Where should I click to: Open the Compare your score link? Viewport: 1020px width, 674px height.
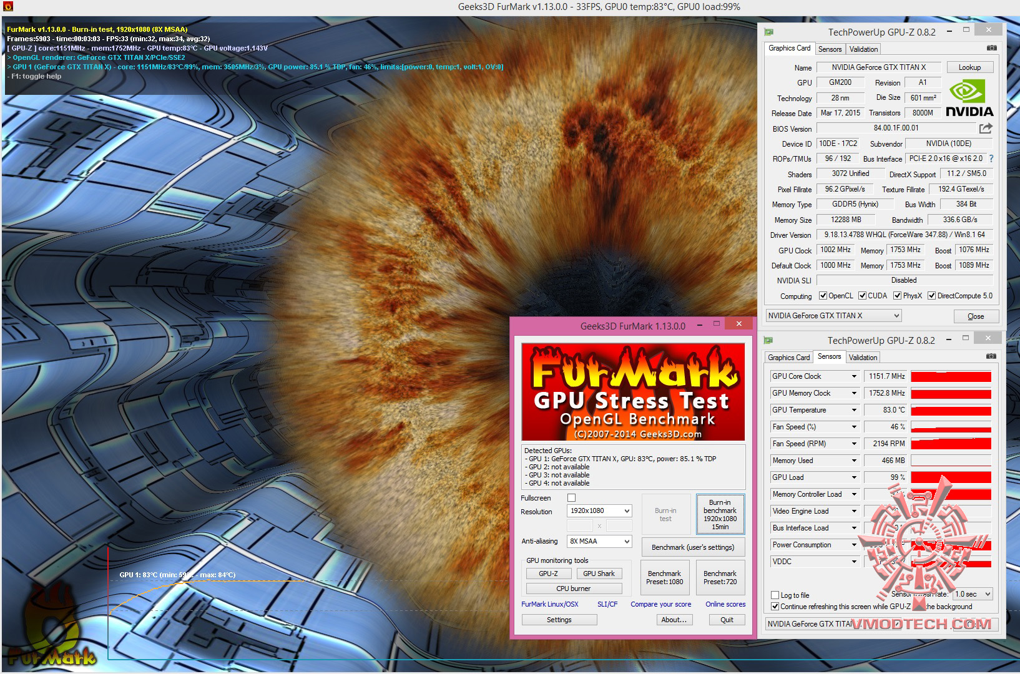(x=661, y=604)
